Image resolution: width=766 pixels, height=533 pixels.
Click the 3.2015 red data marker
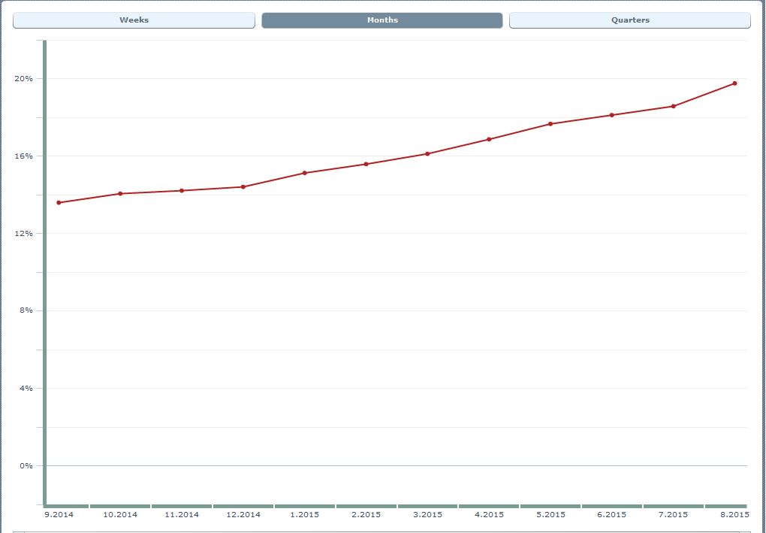427,154
